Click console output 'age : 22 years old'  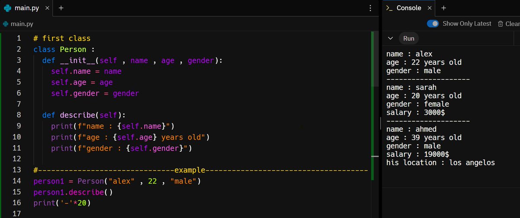click(x=424, y=62)
